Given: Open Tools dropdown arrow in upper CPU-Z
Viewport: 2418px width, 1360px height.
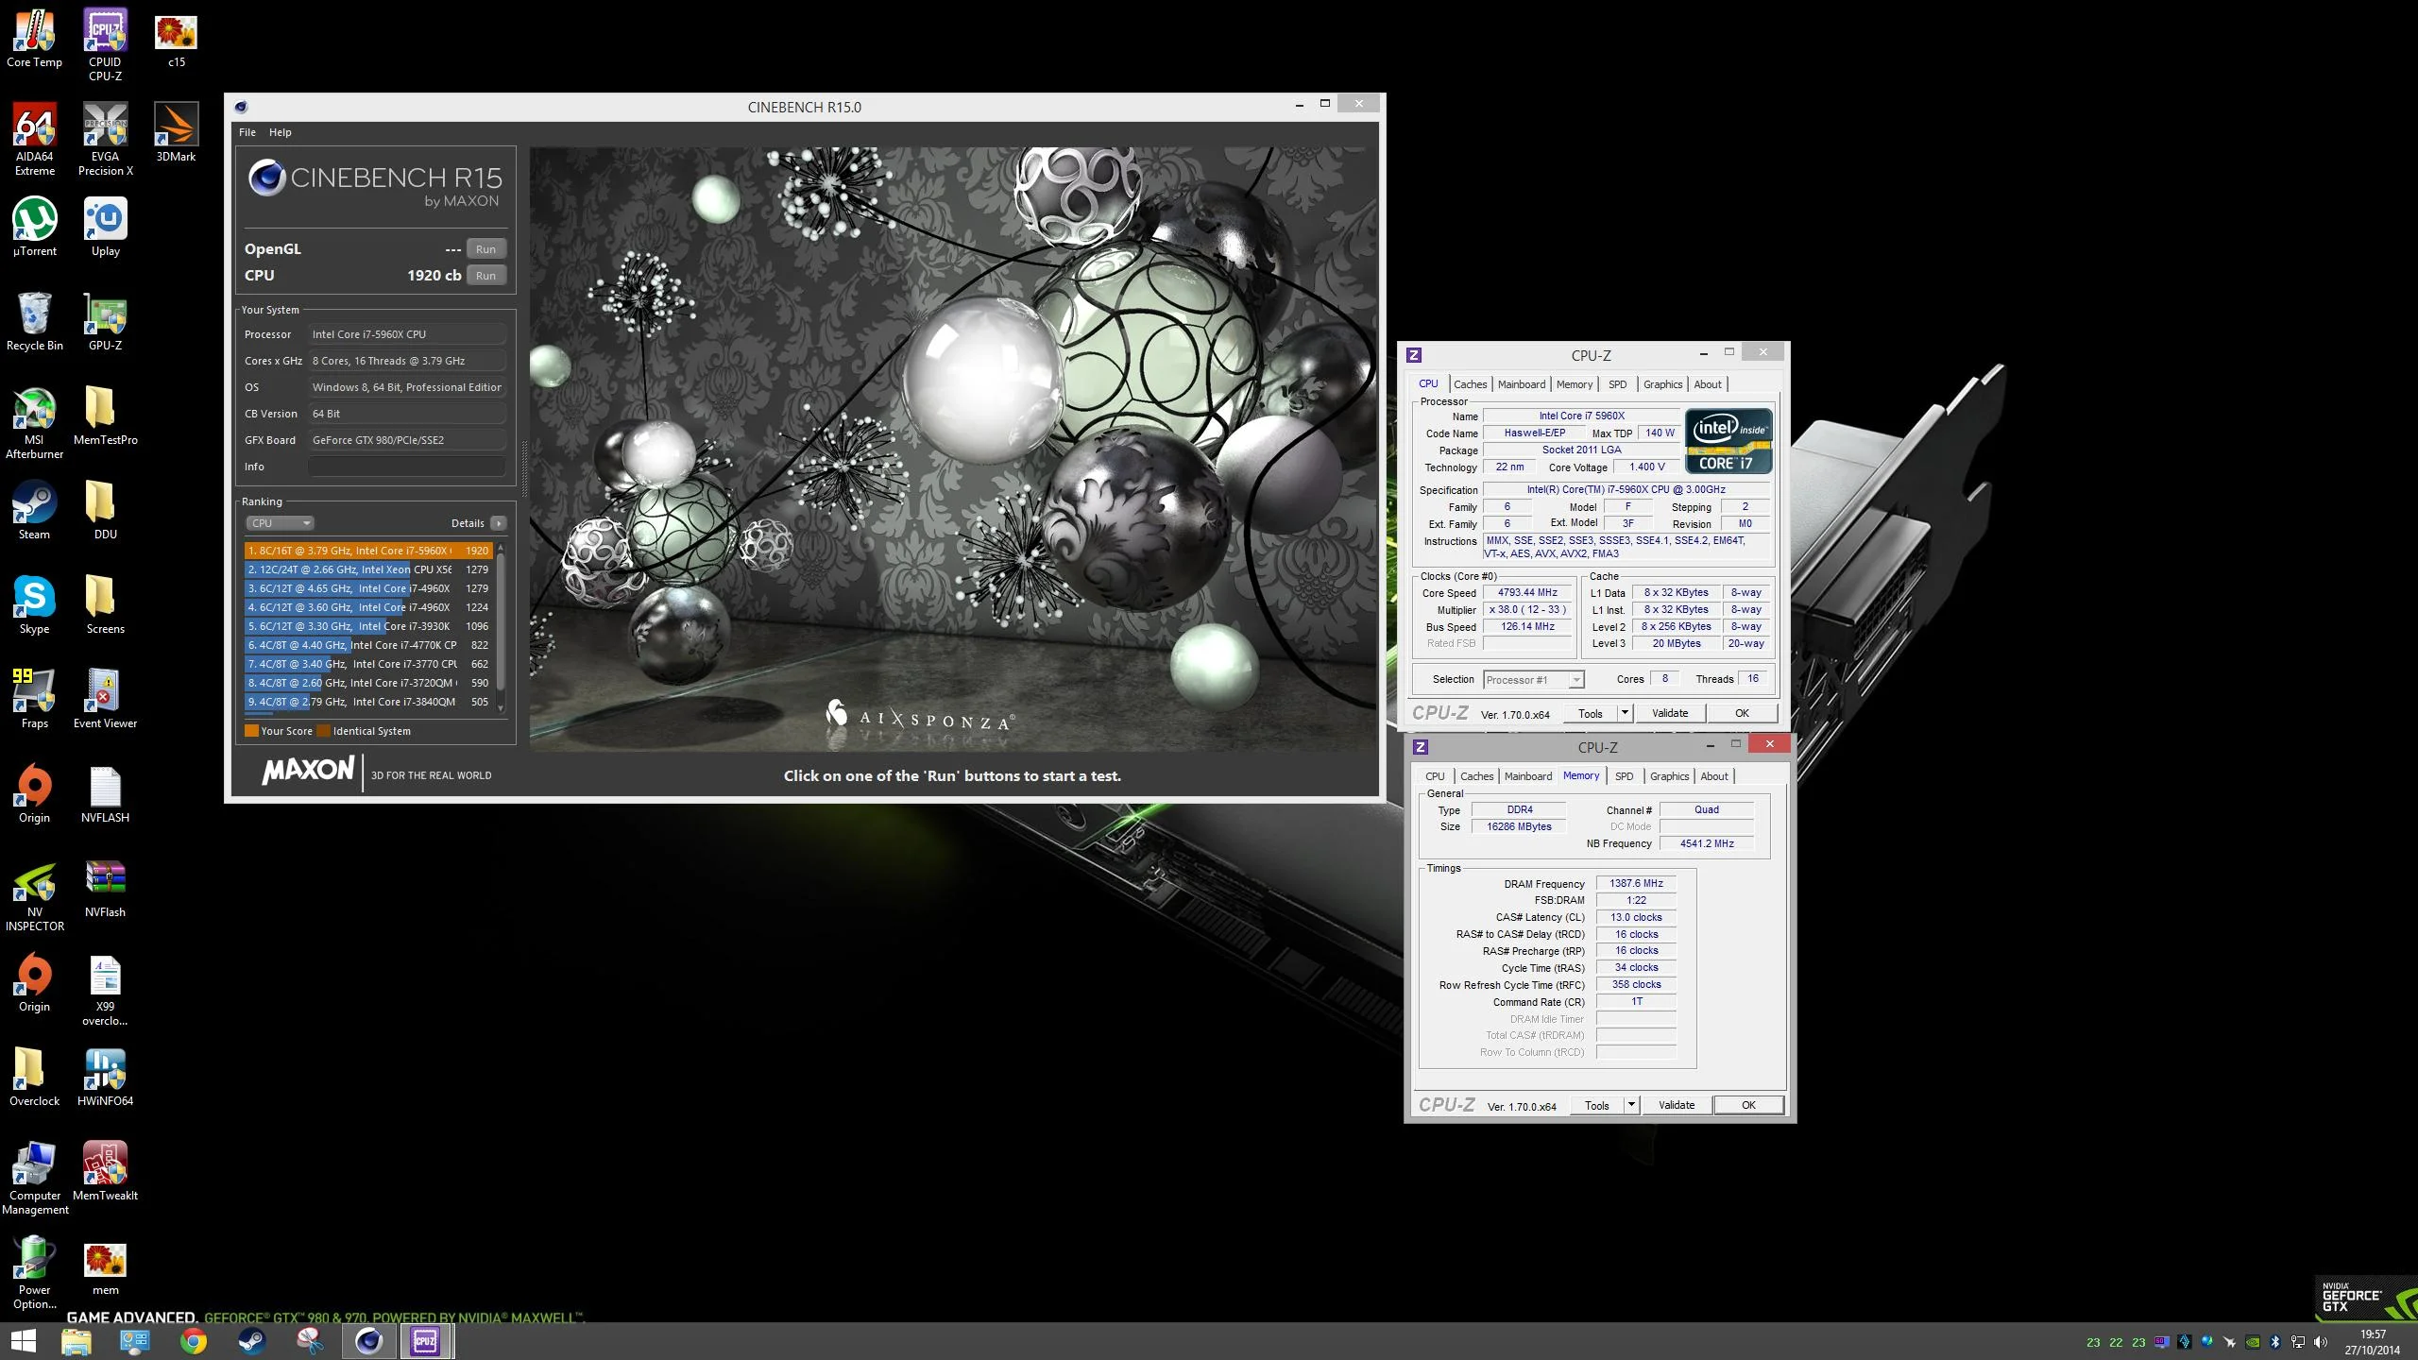Looking at the screenshot, I should pos(1625,713).
